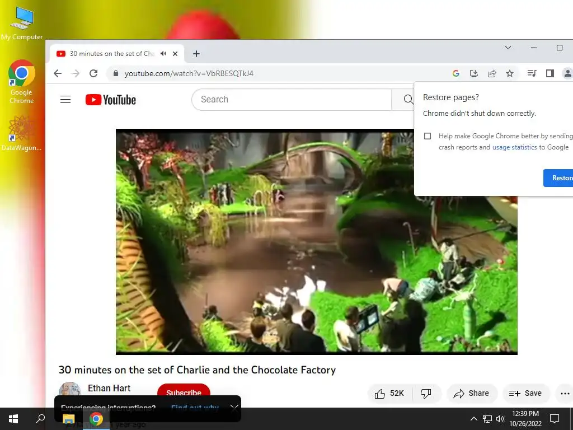Switch to Chrome in taskbar
573x430 pixels.
click(96, 419)
